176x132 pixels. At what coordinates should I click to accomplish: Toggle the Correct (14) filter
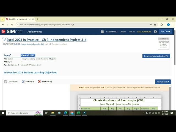click(x=11, y=82)
